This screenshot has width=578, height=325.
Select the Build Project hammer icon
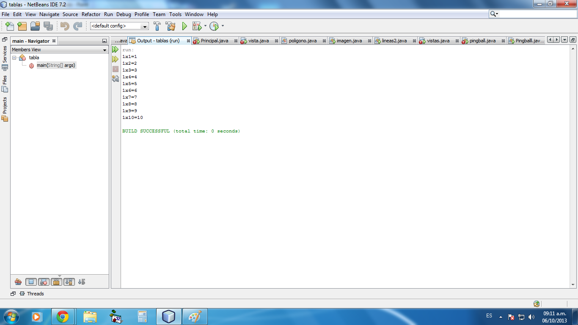tap(156, 26)
